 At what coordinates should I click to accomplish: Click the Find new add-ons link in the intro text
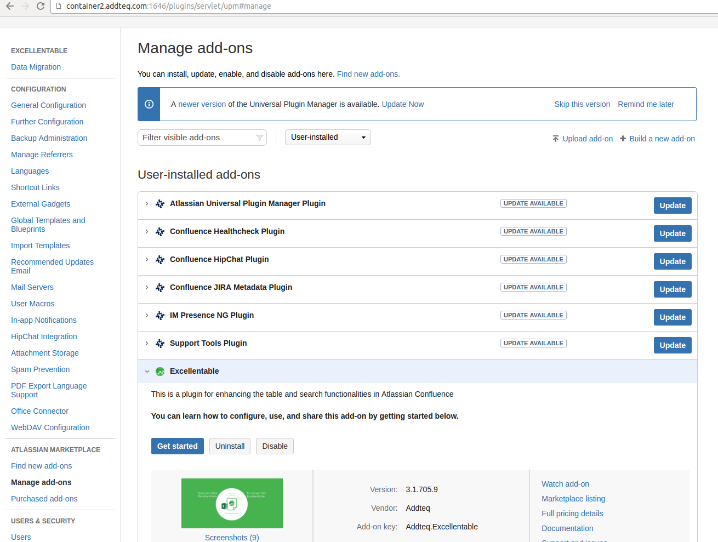point(368,74)
